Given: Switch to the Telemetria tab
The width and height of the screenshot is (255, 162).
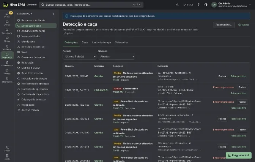Looking at the screenshot, I should 121,42.
